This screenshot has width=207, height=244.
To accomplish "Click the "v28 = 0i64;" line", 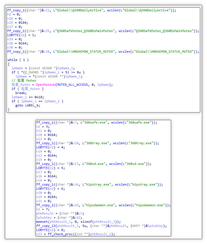I will (18, 43).
